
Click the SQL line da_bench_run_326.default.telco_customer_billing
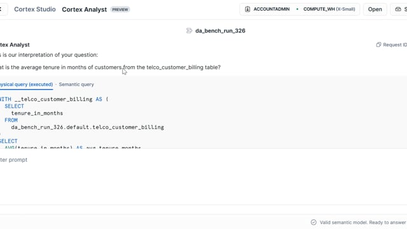pos(88,127)
